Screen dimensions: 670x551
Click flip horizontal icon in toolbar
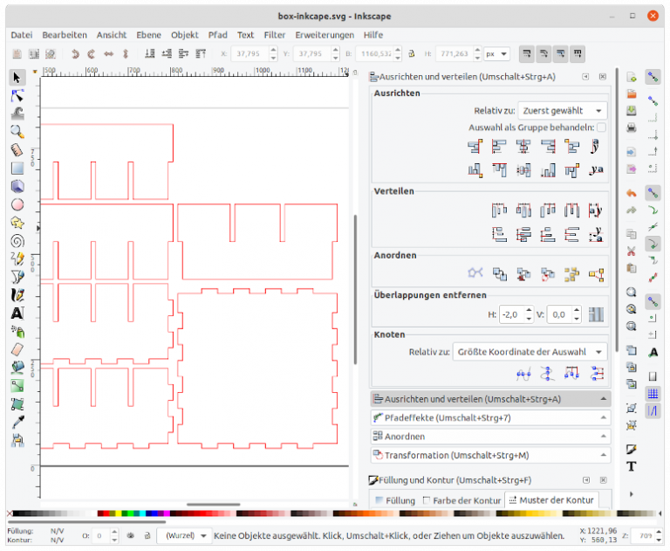coord(108,54)
